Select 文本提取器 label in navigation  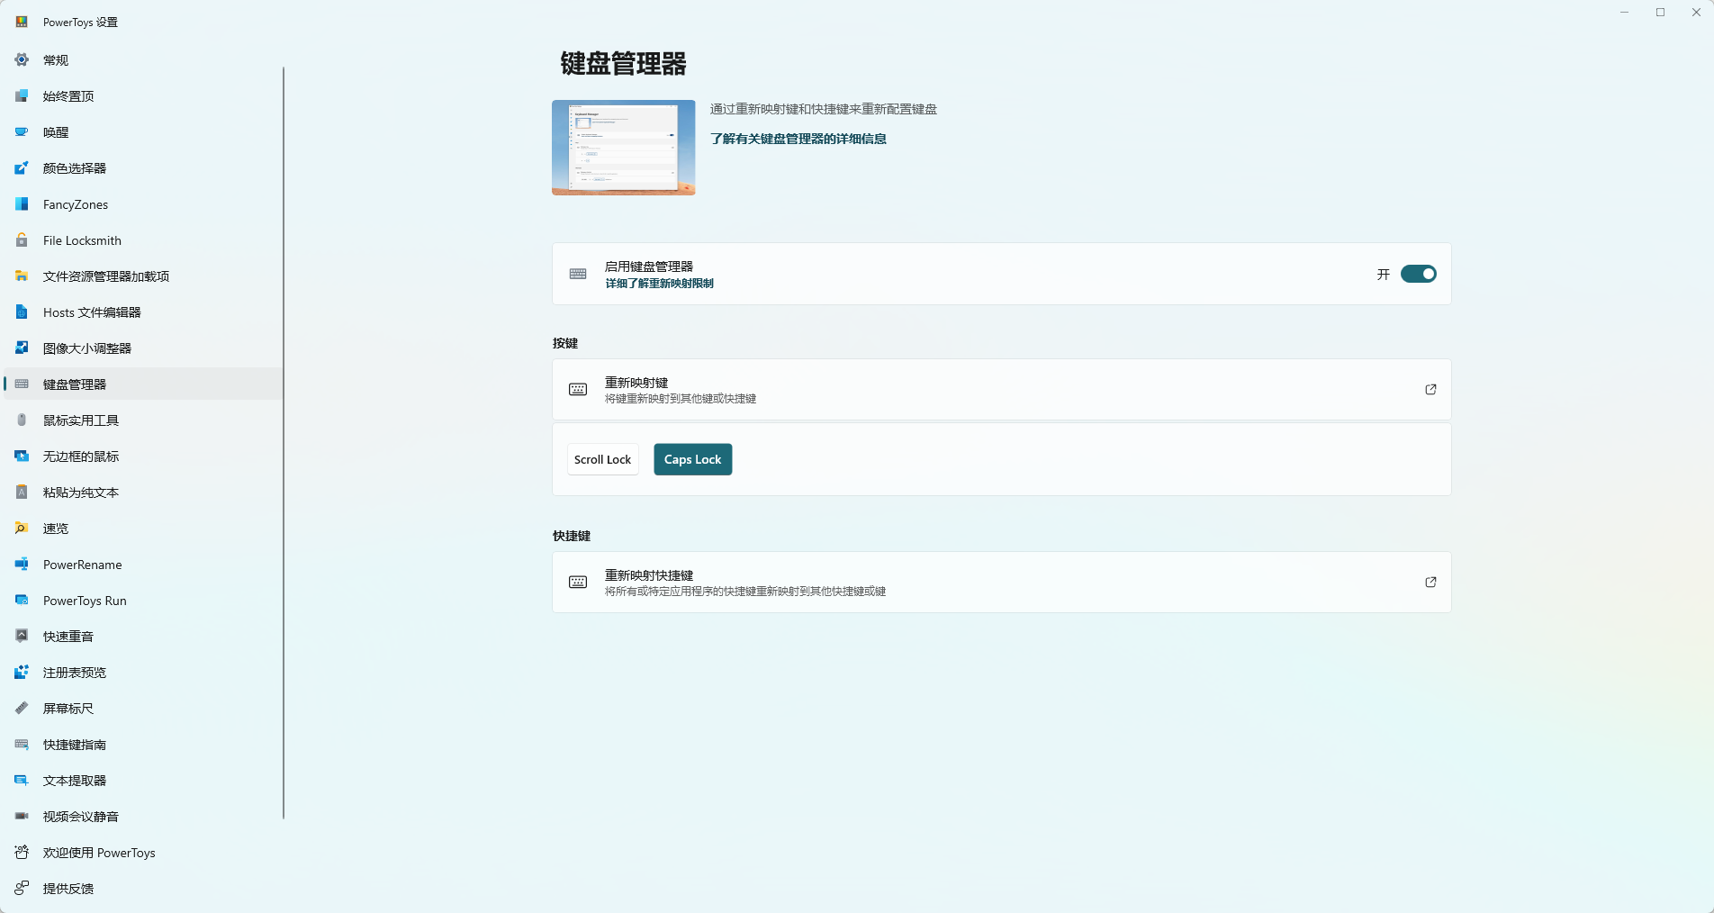pyautogui.click(x=75, y=781)
